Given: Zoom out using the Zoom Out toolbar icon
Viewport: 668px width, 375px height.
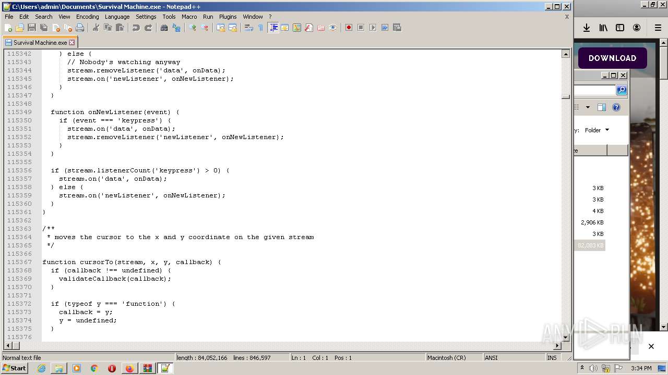Looking at the screenshot, I should (x=205, y=28).
